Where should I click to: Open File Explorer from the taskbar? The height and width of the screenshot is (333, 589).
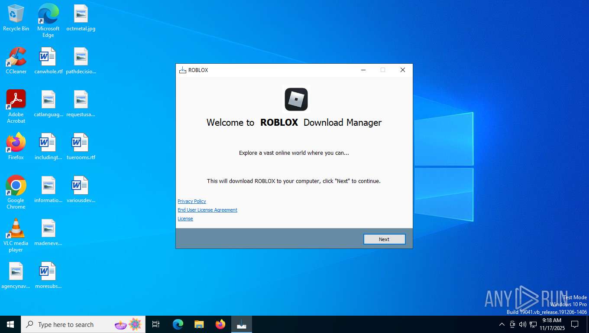[199, 324]
